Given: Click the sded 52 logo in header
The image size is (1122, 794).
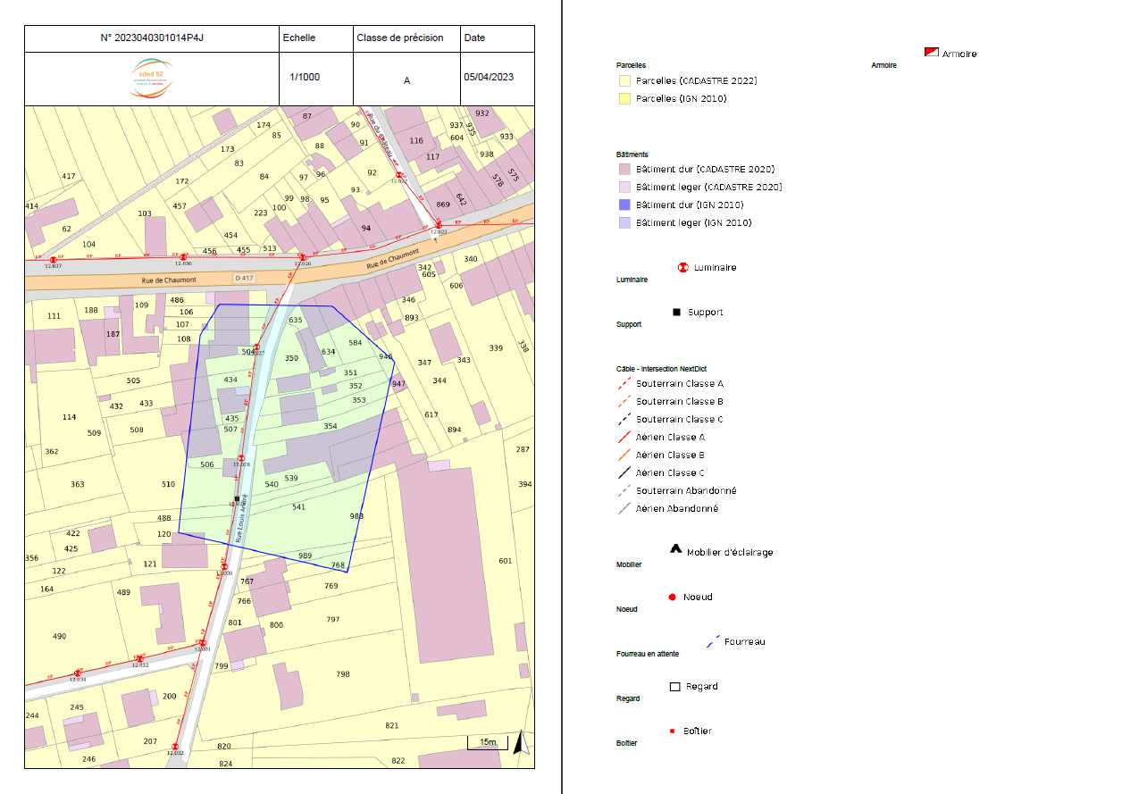Looking at the screenshot, I should pos(151,79).
